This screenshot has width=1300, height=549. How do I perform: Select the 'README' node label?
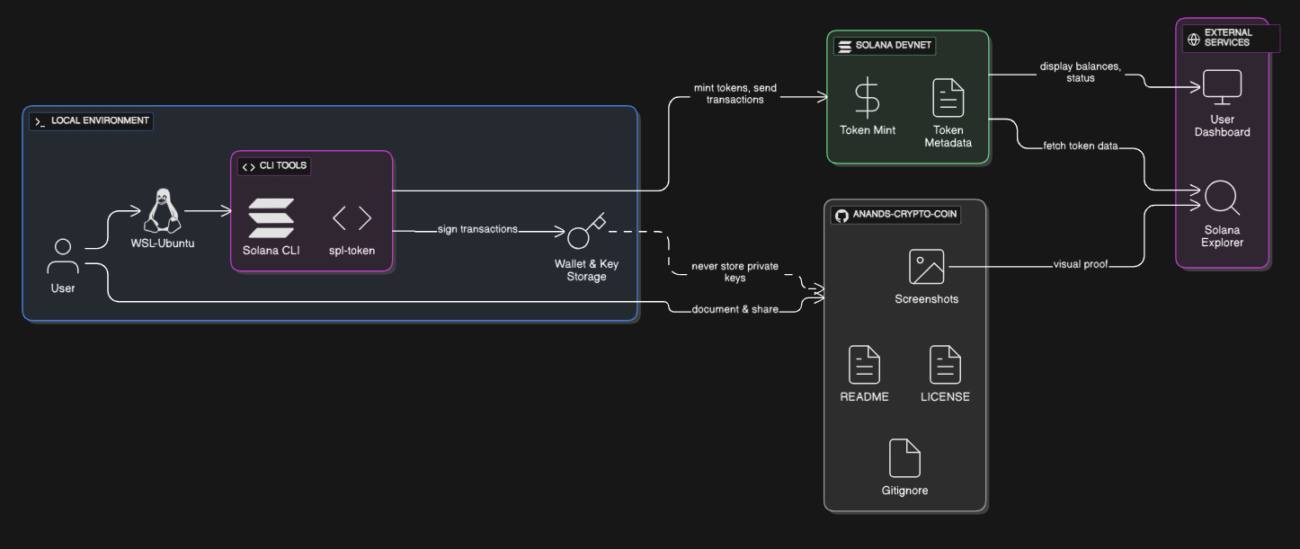(865, 396)
